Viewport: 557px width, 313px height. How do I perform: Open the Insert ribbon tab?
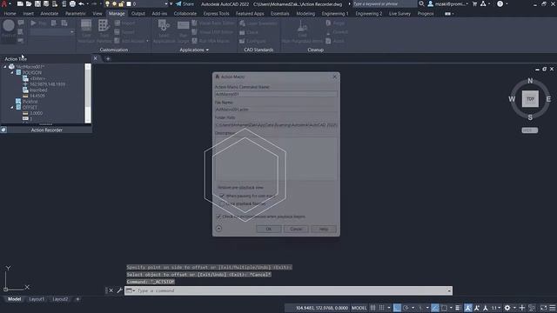(29, 14)
